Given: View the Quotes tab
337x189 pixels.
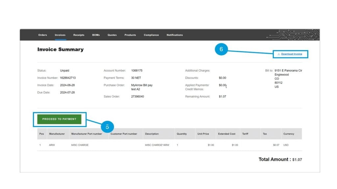Looking at the screenshot, I should click(112, 35).
